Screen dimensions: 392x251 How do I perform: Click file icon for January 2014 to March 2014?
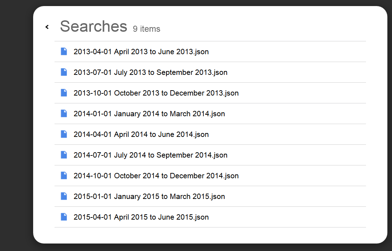pyautogui.click(x=64, y=113)
